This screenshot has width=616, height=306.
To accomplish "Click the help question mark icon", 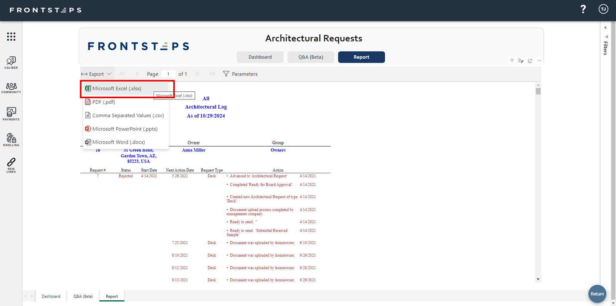I will click(x=583, y=9).
